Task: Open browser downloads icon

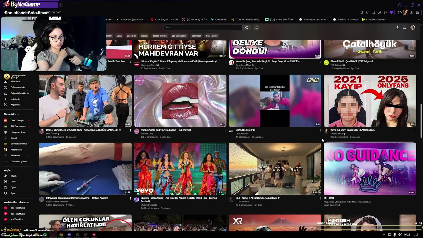Action: pos(411,12)
